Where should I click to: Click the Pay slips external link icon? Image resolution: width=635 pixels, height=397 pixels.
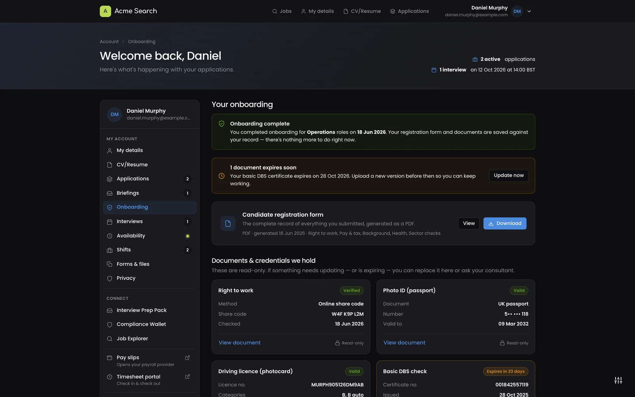(187, 358)
